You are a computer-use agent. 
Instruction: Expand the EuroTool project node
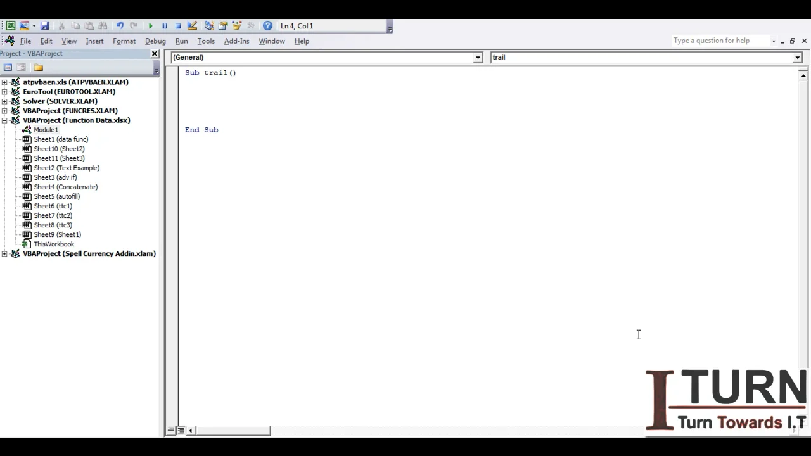[x=4, y=92]
